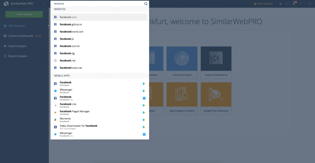Click Google Play icon on Moments row
The width and height of the screenshot is (315, 163).
[x=144, y=120]
